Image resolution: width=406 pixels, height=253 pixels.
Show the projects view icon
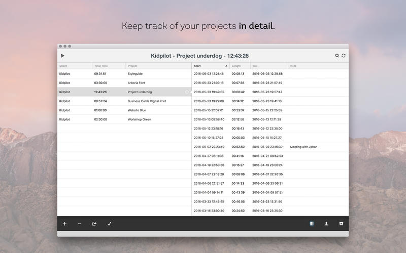point(312,224)
